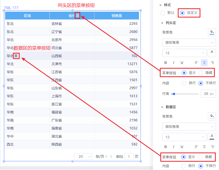Image resolution: width=219 pixels, height=170 pixels.
Task: Click the 销售量 column header
Action: [x=117, y=16]
